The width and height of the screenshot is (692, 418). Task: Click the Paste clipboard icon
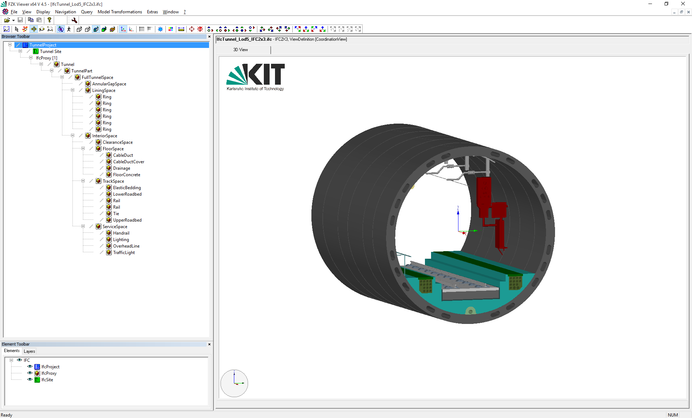(x=39, y=20)
